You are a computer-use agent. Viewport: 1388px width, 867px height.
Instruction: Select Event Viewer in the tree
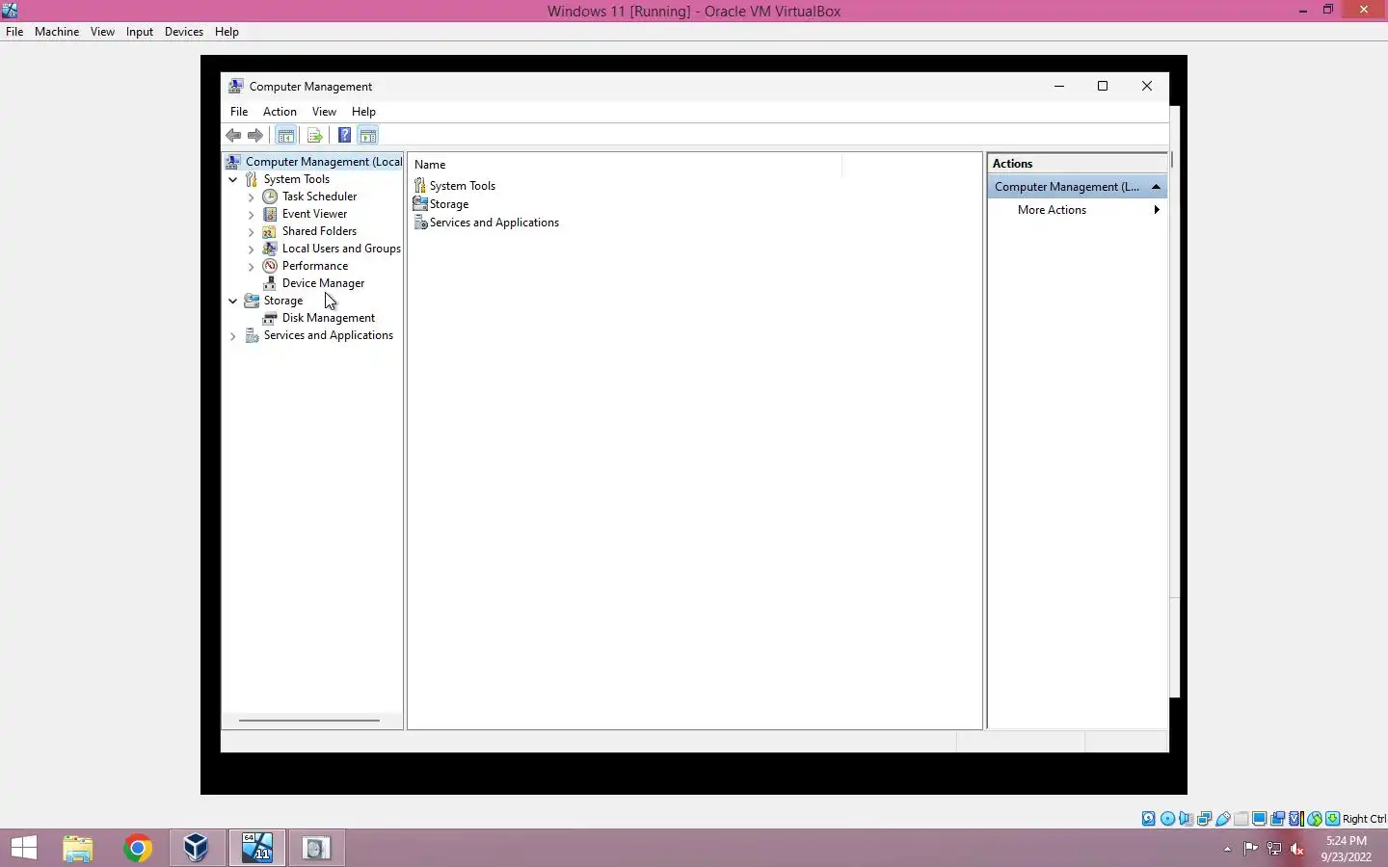click(x=314, y=214)
